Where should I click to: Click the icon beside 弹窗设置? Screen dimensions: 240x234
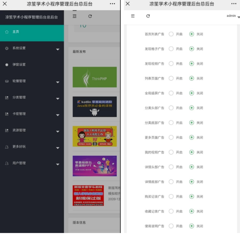pos(7,65)
